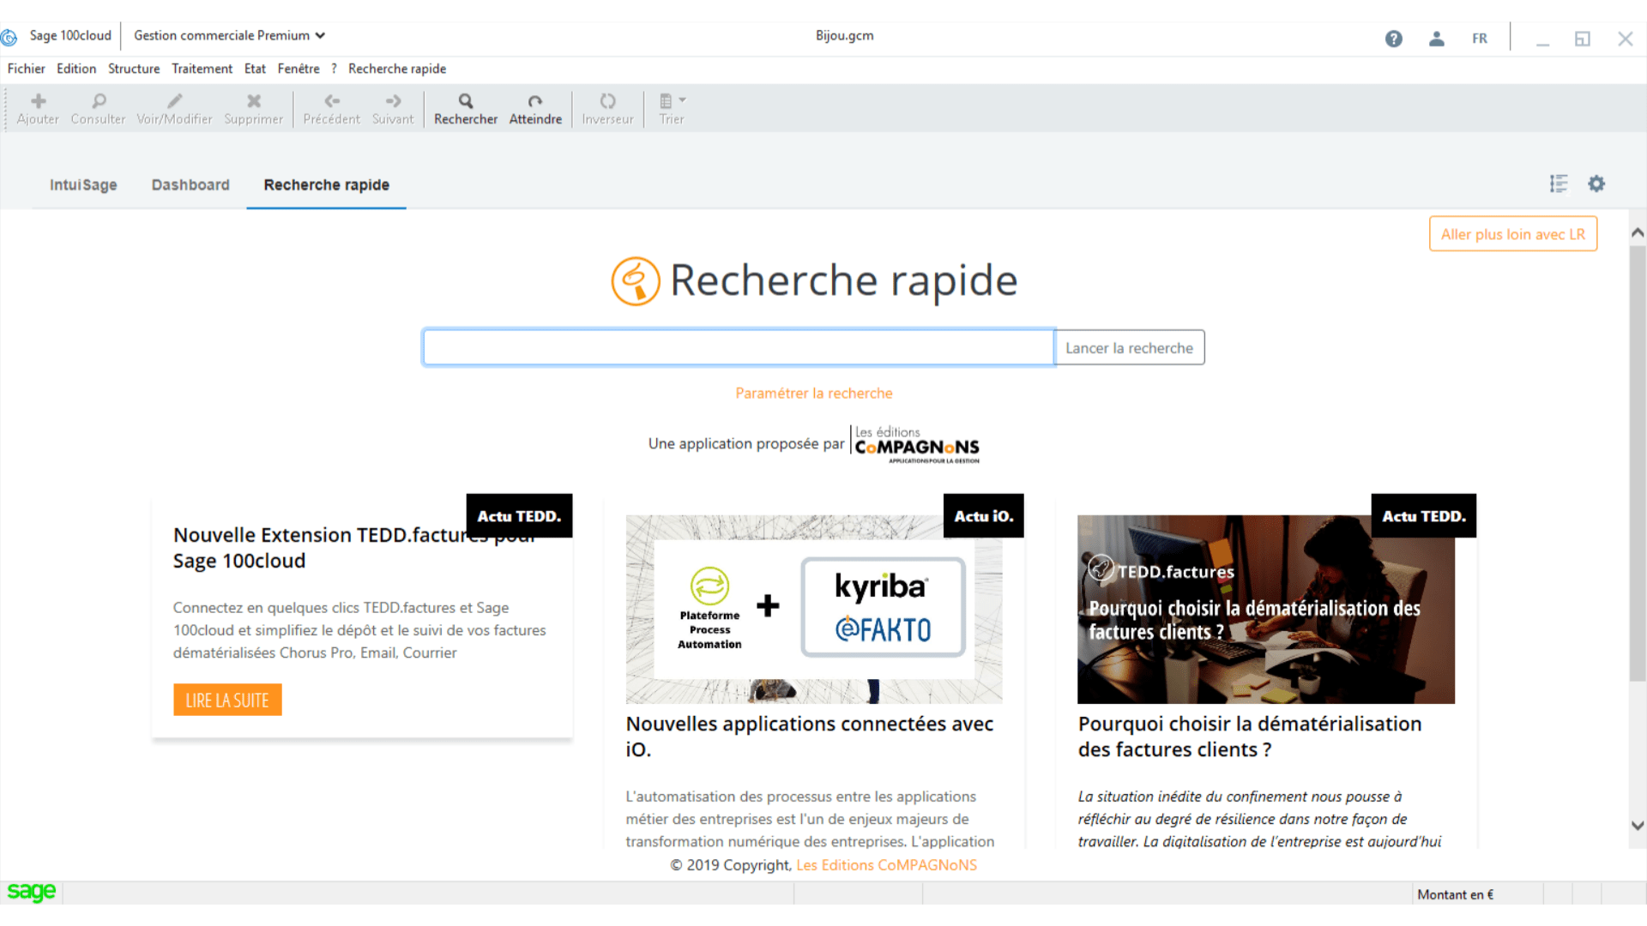Open Paramétrer la recherche link
Image resolution: width=1647 pixels, height=926 pixels.
813,394
